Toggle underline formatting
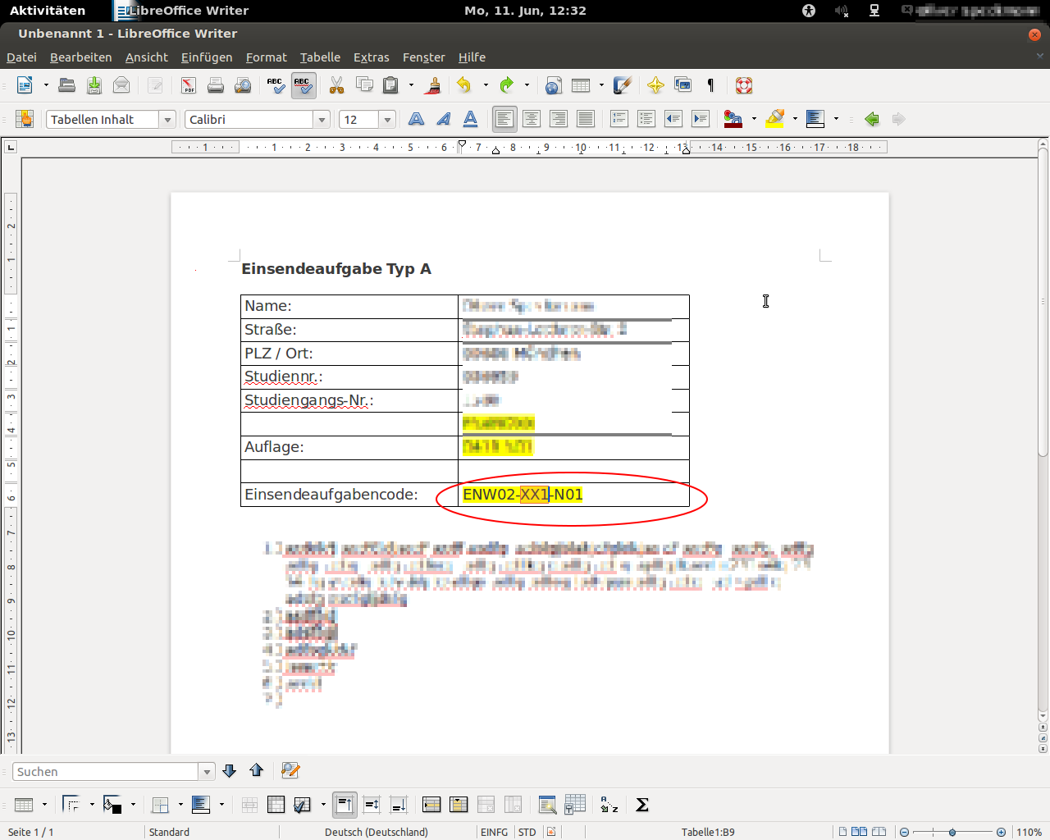The height and width of the screenshot is (840, 1050). tap(471, 120)
